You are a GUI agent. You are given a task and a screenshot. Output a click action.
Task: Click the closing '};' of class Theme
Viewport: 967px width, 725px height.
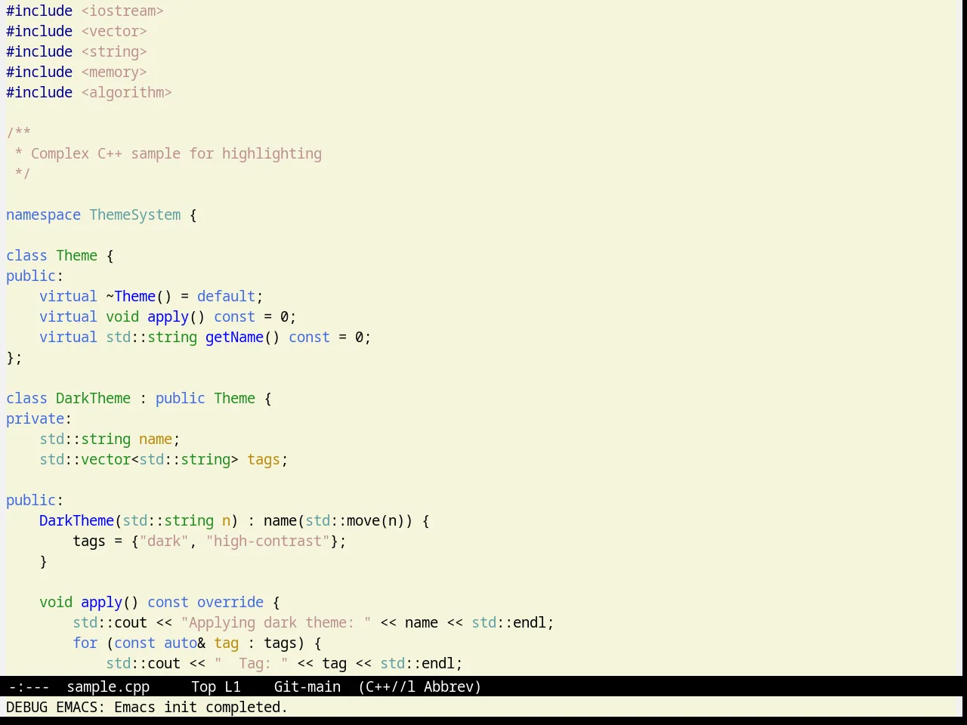(14, 357)
